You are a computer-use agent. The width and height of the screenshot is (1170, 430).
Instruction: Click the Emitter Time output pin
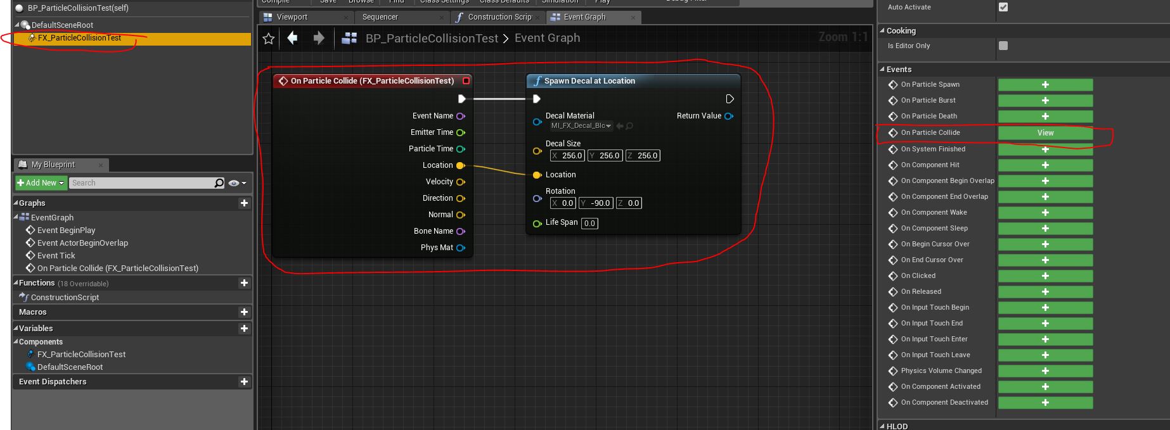tap(461, 132)
